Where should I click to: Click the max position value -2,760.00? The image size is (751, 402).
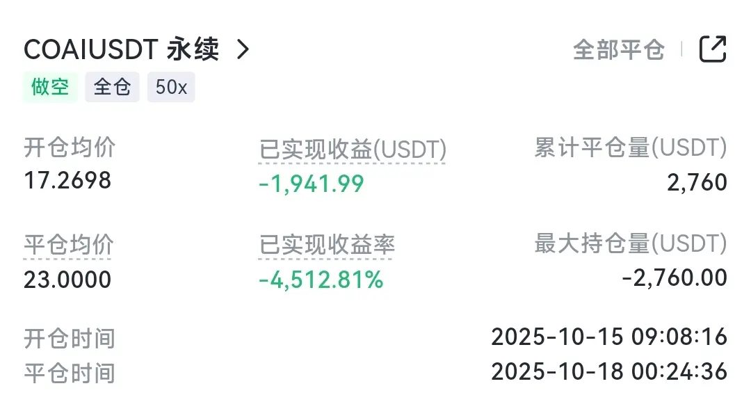pyautogui.click(x=674, y=278)
